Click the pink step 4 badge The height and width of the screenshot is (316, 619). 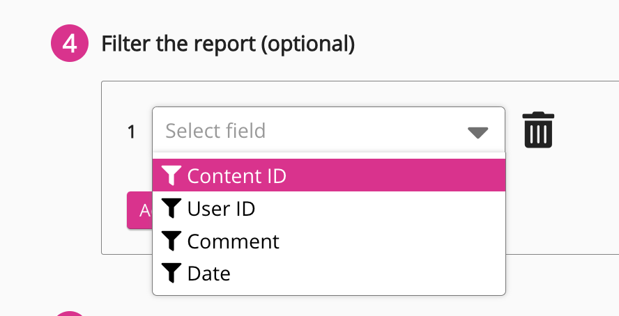70,45
